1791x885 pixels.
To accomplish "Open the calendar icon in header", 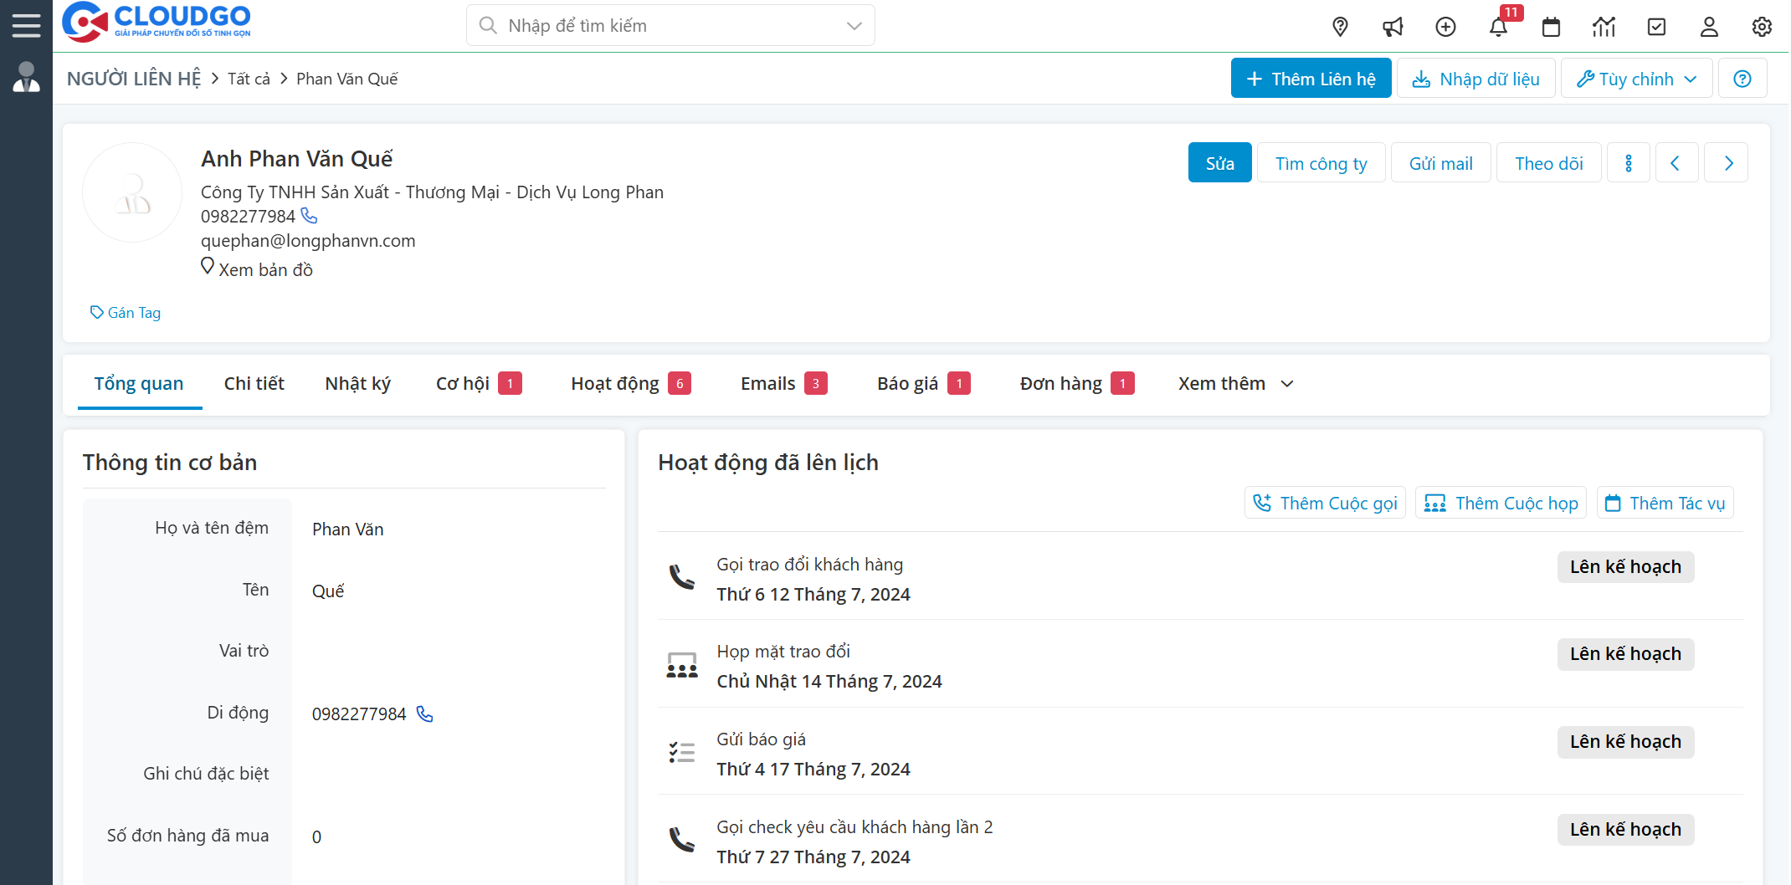I will pos(1551,27).
